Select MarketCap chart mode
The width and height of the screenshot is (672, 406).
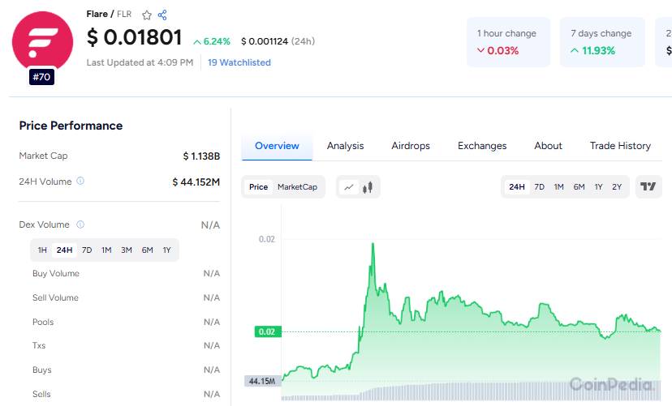tap(297, 187)
